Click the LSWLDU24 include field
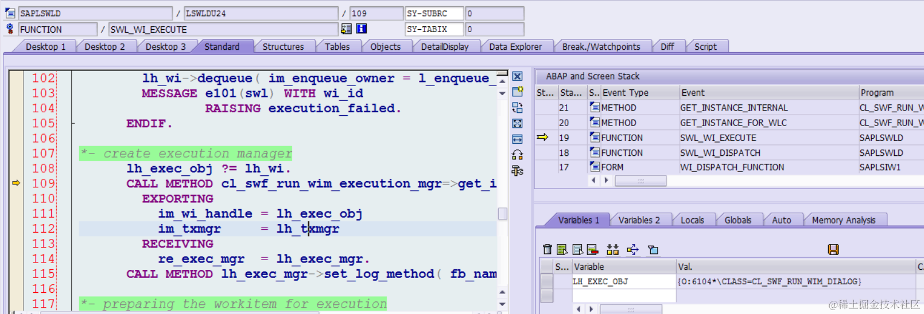The height and width of the screenshot is (314, 924). tap(261, 13)
